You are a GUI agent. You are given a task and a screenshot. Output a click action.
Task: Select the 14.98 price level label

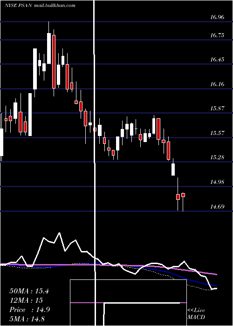(x=217, y=182)
